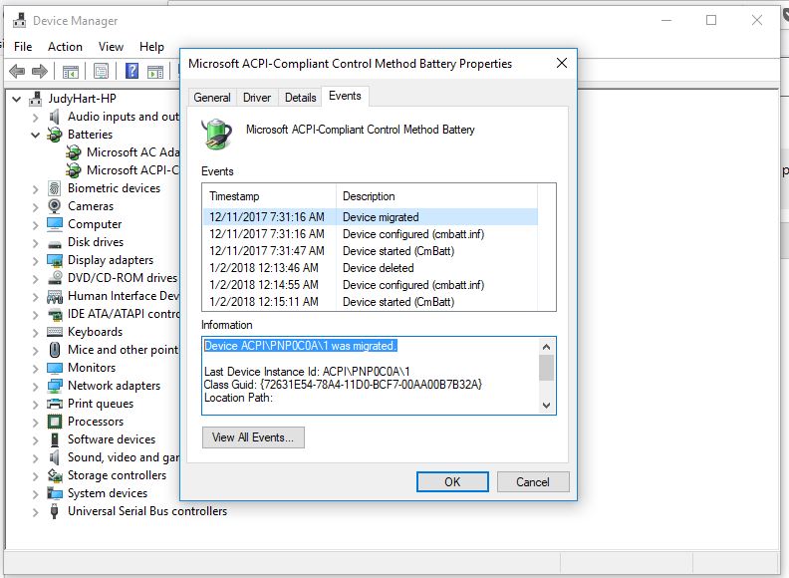Open the Help menu

tap(151, 47)
